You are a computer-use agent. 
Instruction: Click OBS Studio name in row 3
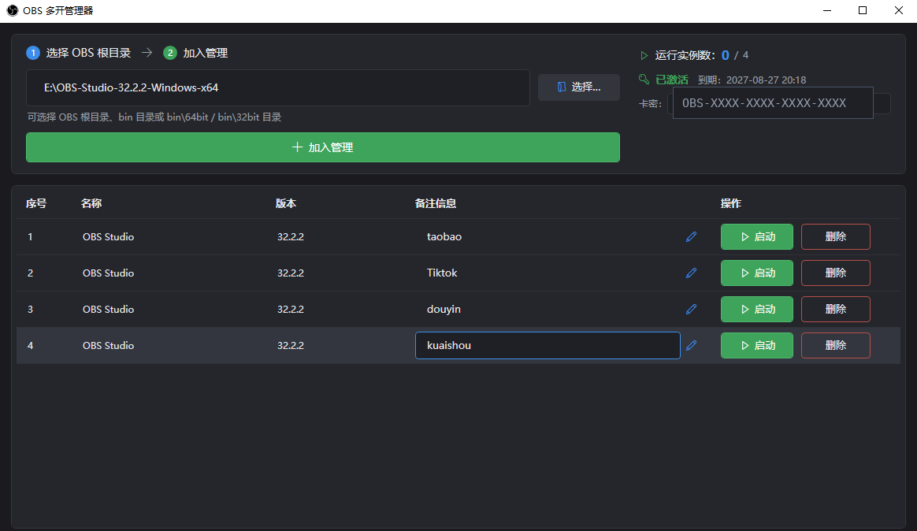[108, 310]
